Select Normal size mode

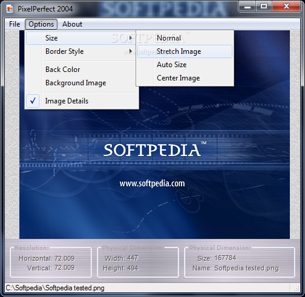185,38
